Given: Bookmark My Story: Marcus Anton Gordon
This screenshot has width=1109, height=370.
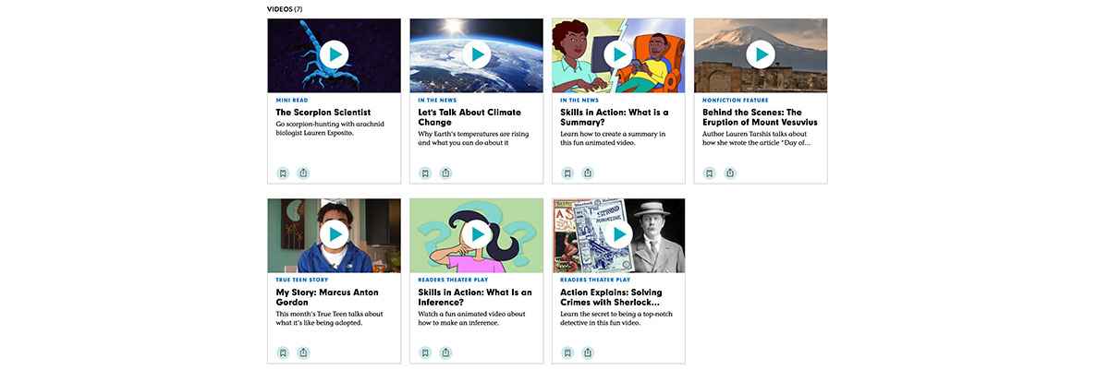Looking at the screenshot, I should (x=283, y=352).
